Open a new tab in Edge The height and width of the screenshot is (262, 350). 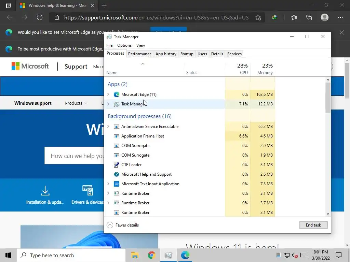click(104, 5)
